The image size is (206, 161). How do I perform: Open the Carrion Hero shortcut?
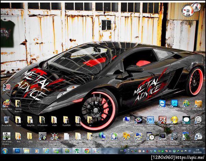point(6,105)
